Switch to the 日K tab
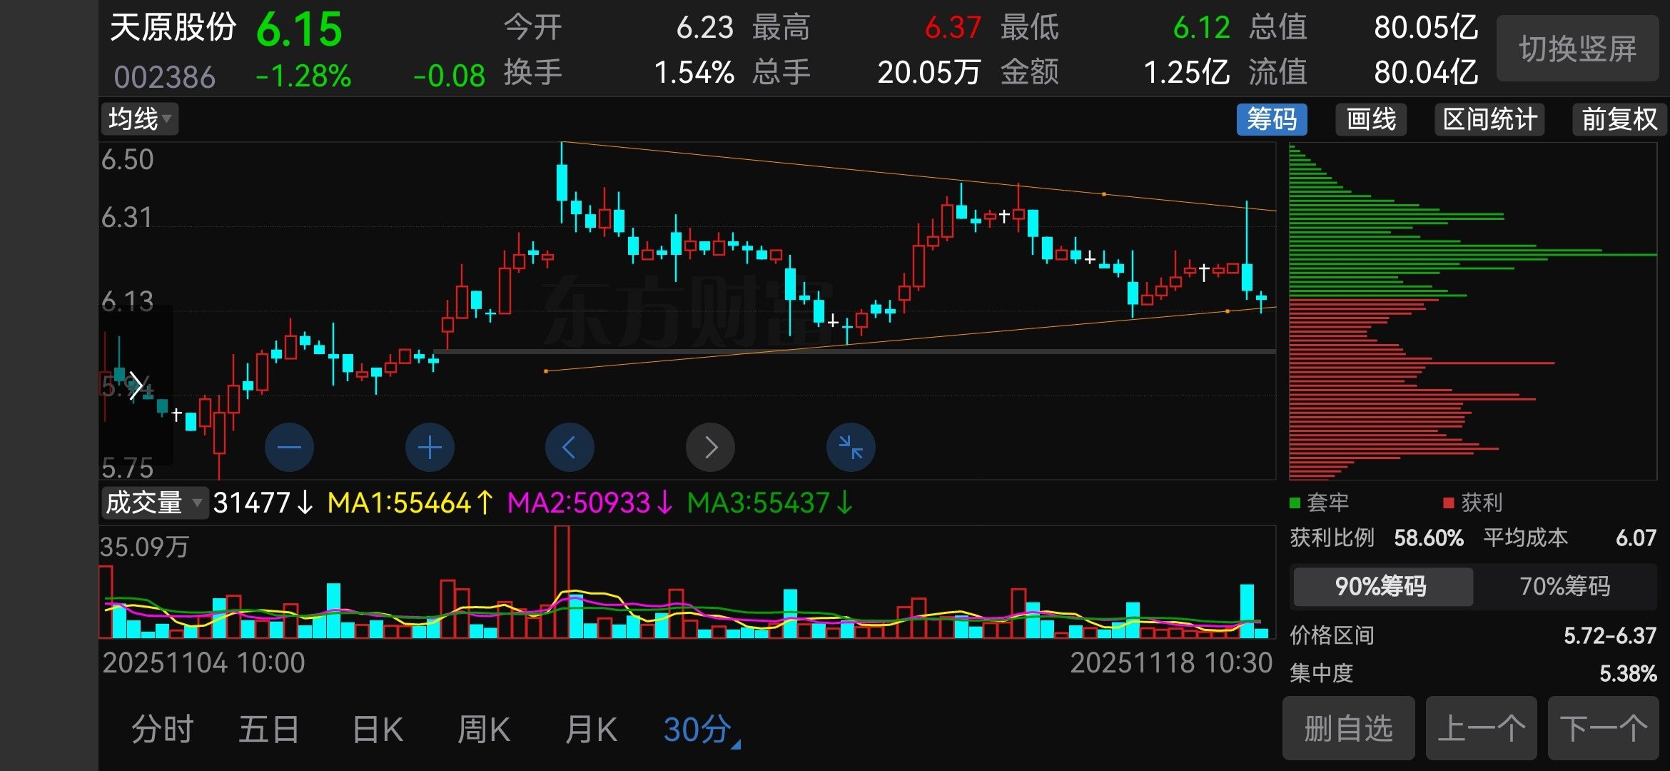Image resolution: width=1670 pixels, height=771 pixels. 378,730
